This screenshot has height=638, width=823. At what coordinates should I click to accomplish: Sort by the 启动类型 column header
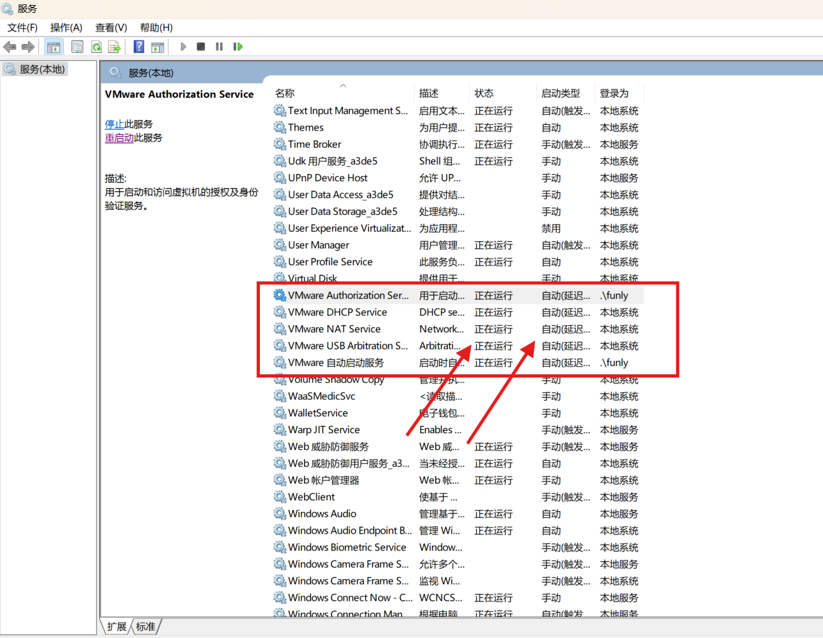click(x=566, y=93)
